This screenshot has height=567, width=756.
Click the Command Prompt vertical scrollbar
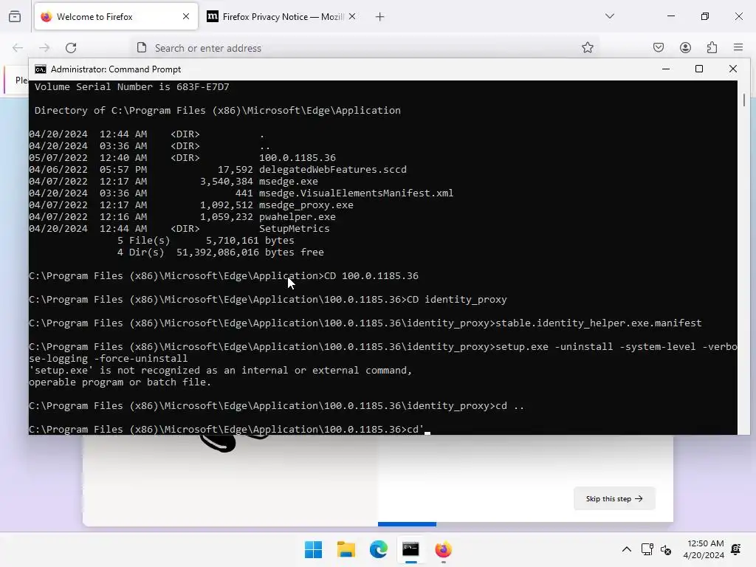(x=744, y=258)
